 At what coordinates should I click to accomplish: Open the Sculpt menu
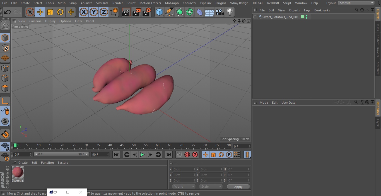pos(131,3)
